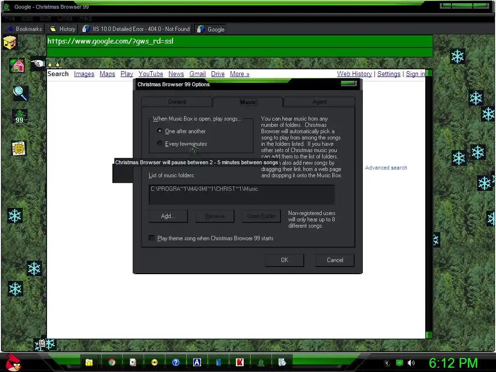Open the History tab

point(62,29)
